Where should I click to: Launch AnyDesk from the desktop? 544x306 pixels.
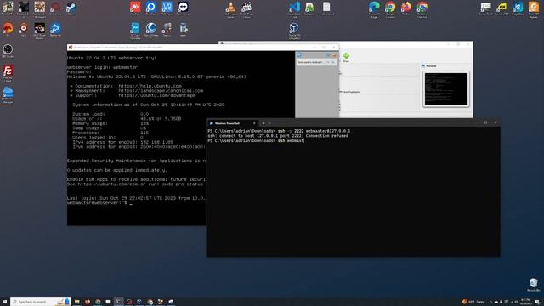coord(135,8)
